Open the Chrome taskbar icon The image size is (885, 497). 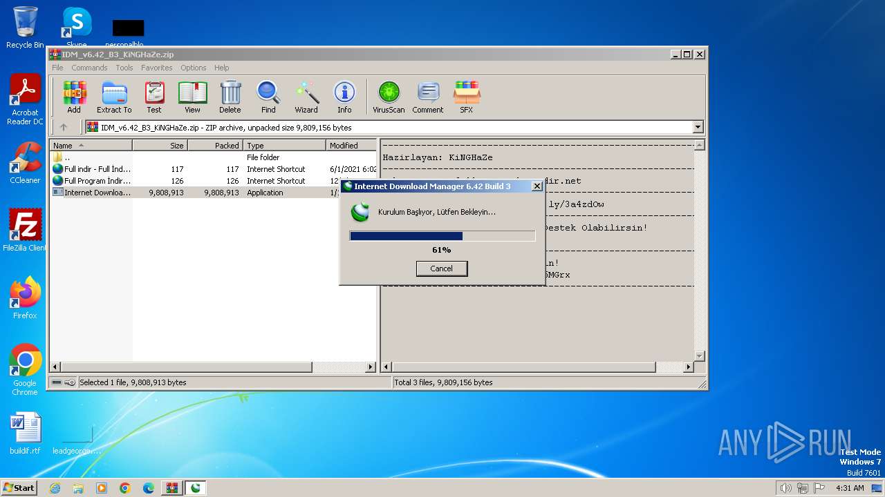(125, 488)
